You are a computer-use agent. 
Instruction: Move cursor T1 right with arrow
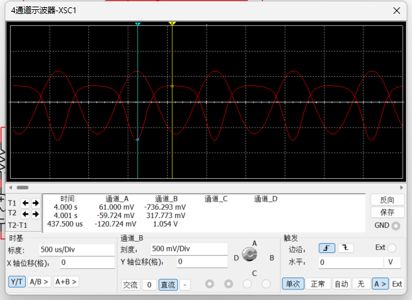(35, 203)
